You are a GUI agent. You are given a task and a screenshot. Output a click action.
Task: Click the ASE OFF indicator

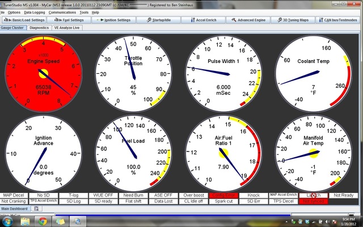tap(163, 195)
